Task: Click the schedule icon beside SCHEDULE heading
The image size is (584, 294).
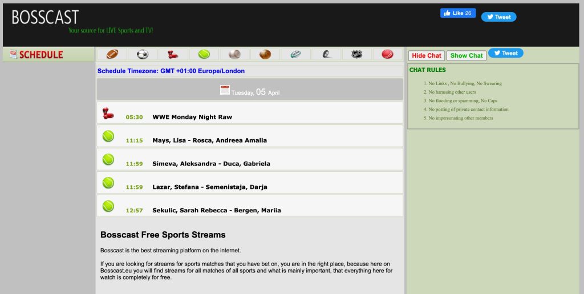Action: tap(14, 54)
